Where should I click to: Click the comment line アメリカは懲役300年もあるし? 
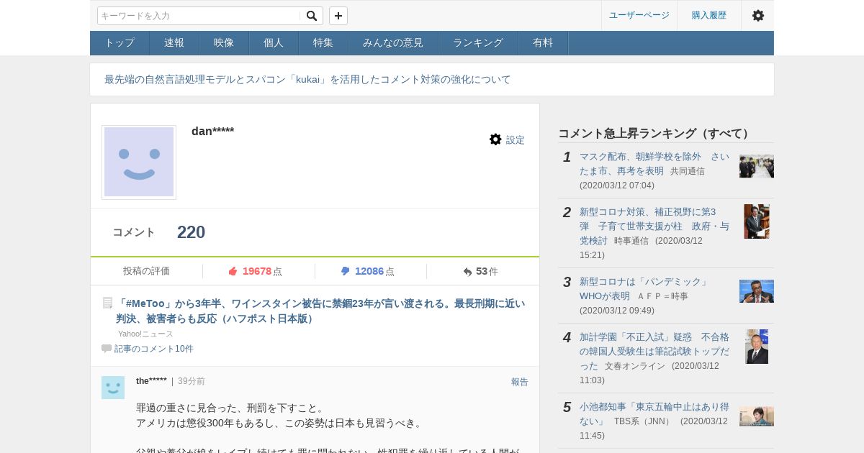279,423
